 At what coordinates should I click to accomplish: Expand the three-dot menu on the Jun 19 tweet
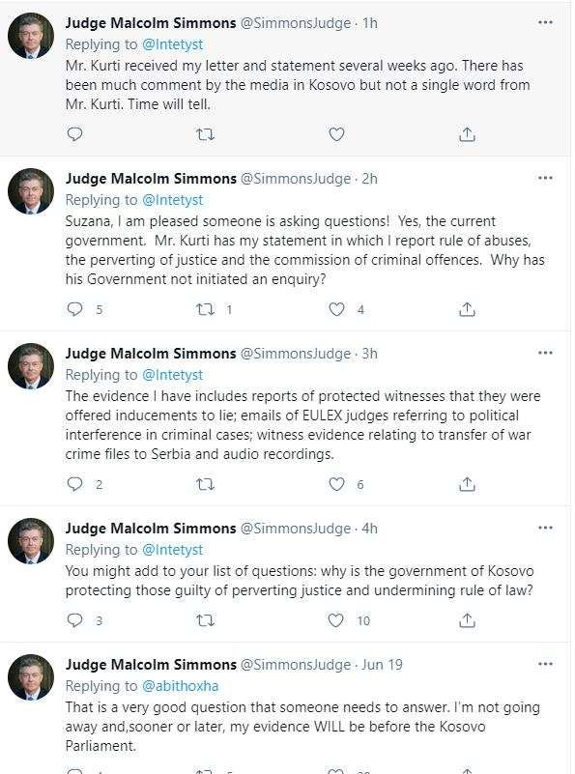tap(545, 665)
